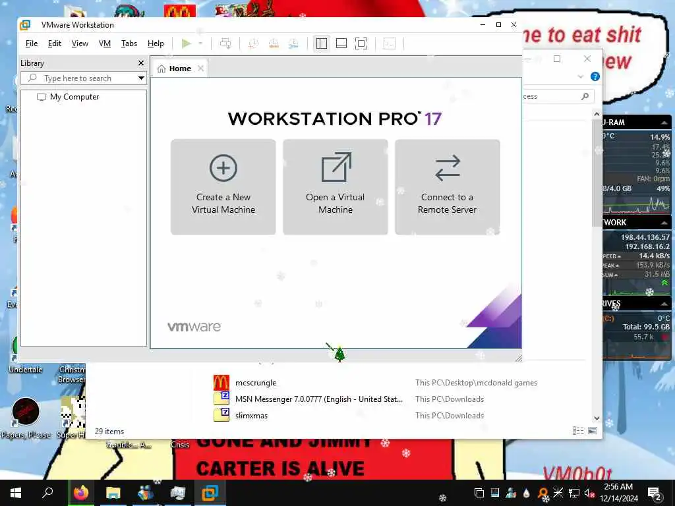Open the View menu
Screen dimensions: 675x506
(x=80, y=43)
